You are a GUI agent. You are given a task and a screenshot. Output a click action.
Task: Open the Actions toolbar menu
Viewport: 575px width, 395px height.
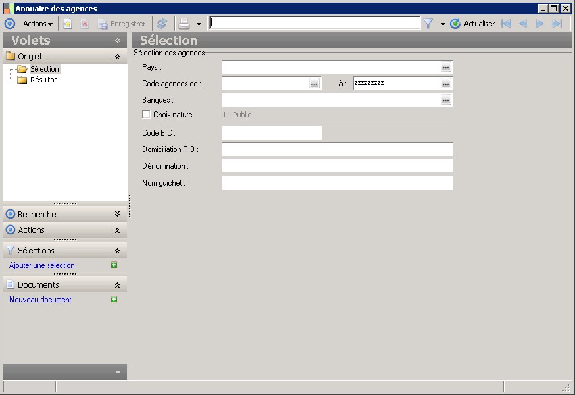click(37, 24)
